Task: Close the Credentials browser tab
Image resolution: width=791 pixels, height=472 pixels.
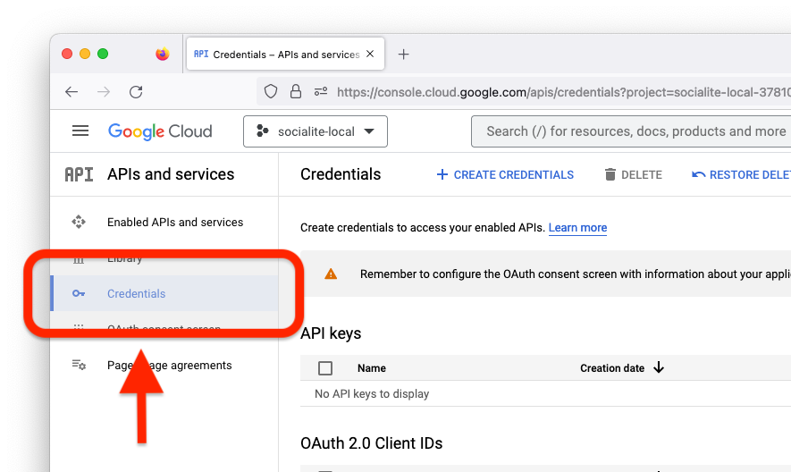Action: pyautogui.click(x=370, y=54)
